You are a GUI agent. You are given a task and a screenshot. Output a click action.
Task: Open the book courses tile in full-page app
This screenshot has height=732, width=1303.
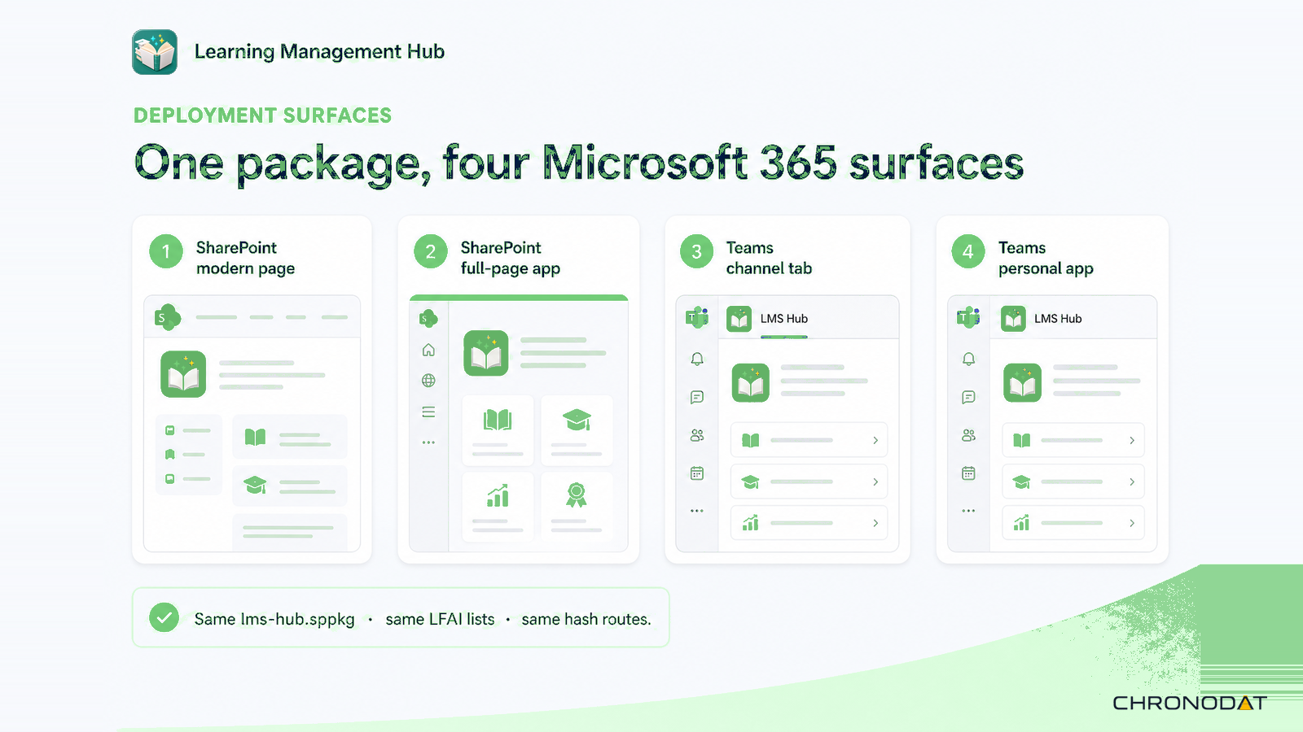pyautogui.click(x=498, y=429)
